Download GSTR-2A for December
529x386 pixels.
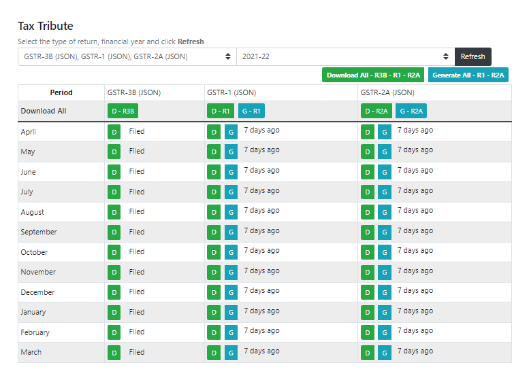tap(368, 292)
